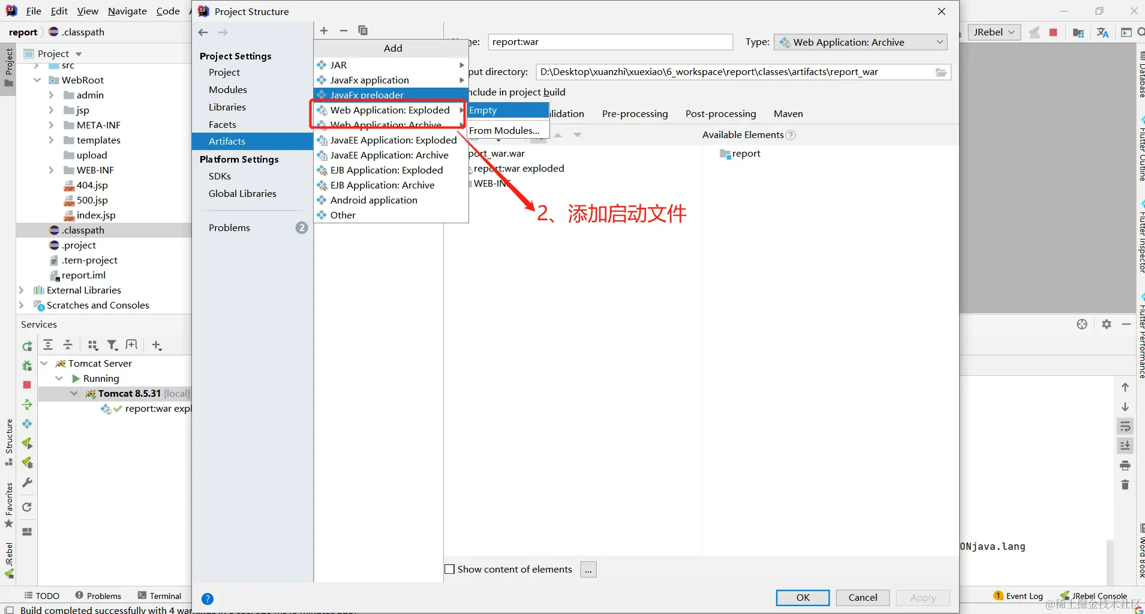Collapse the WebRoot folder

(x=37, y=80)
